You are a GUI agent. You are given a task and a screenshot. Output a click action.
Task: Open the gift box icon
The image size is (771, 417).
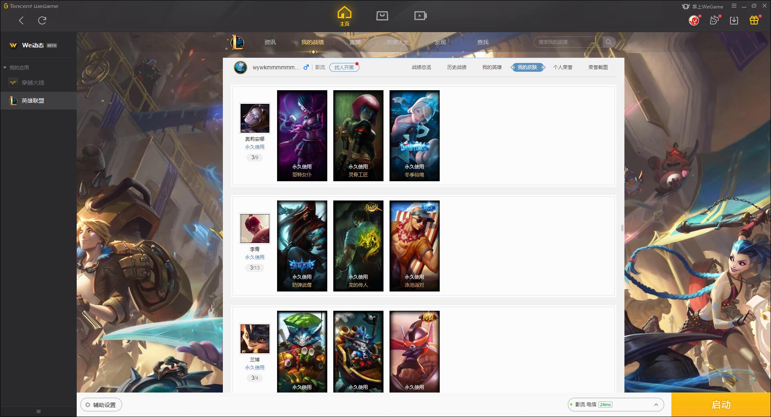click(754, 20)
